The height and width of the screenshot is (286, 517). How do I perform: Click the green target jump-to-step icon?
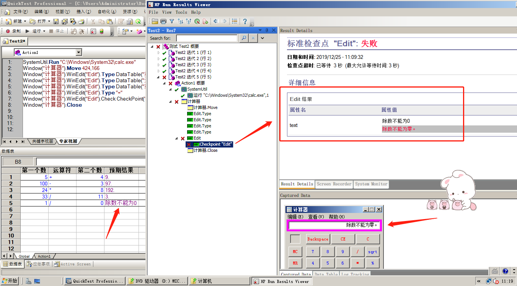pos(197,21)
